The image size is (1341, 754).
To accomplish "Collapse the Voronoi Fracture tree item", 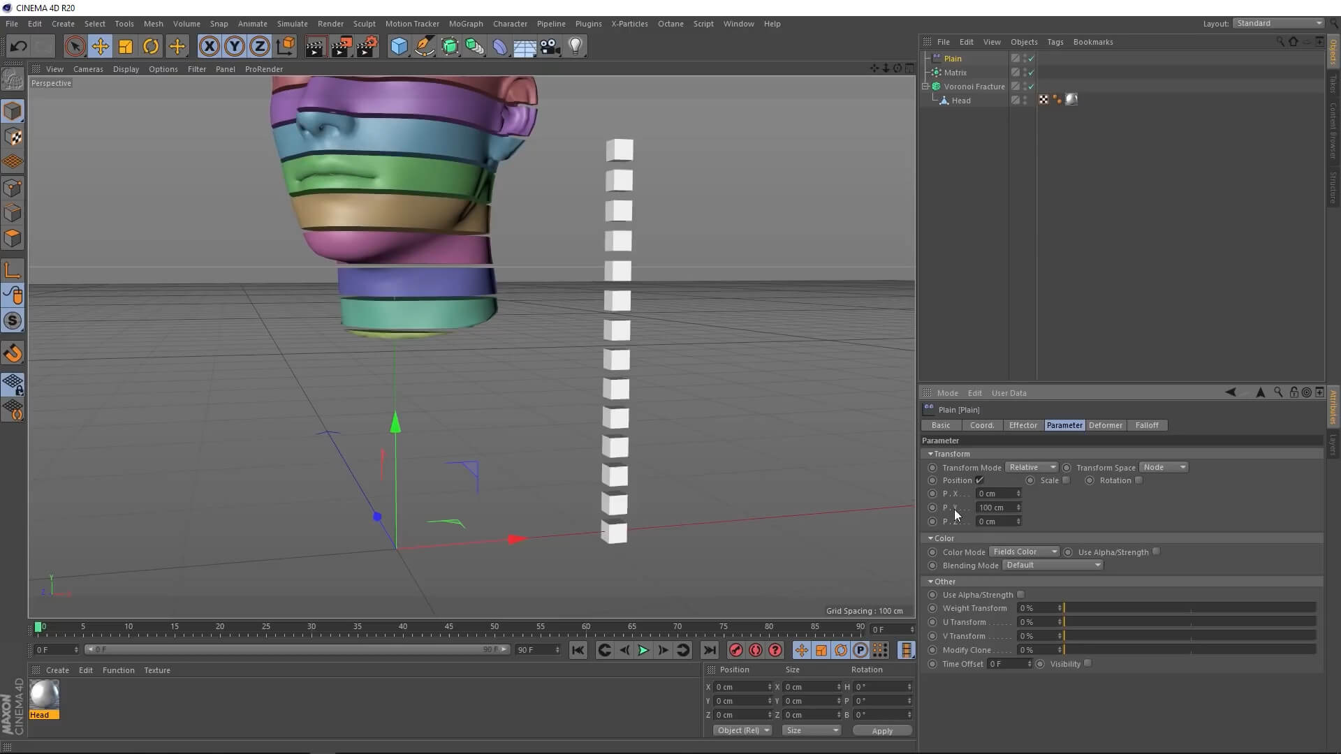I will (x=925, y=87).
